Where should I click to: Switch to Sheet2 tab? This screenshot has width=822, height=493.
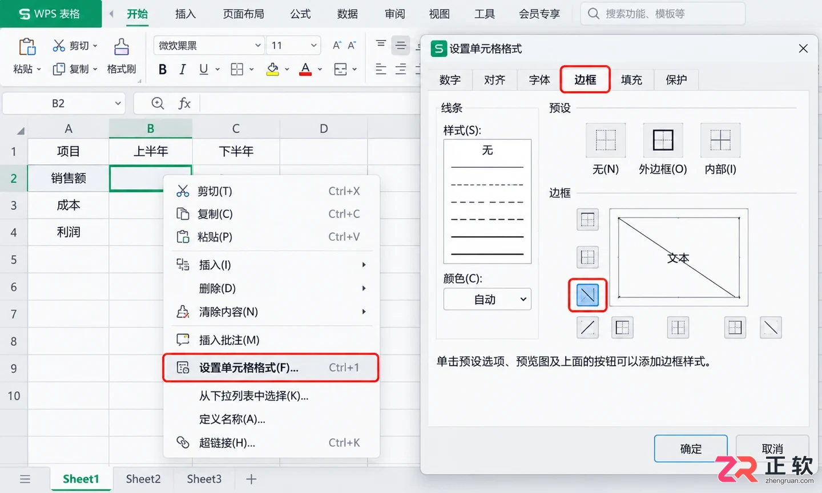pyautogui.click(x=143, y=479)
